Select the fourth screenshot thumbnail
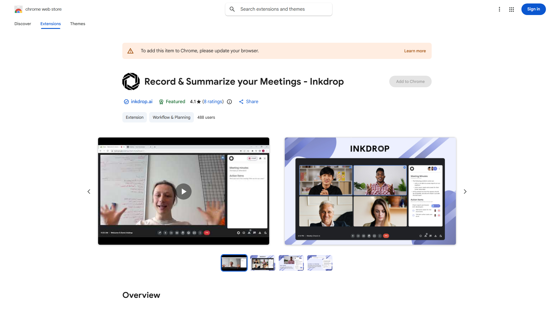This screenshot has width=554, height=312. click(320, 263)
